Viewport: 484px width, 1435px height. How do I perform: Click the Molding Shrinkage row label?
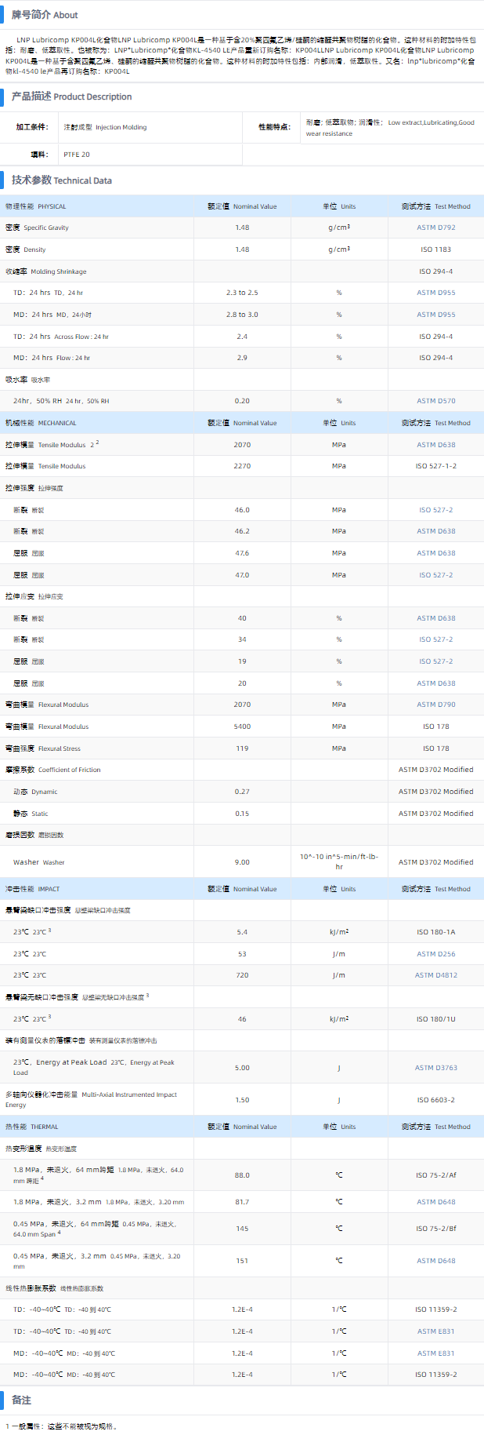(46, 271)
